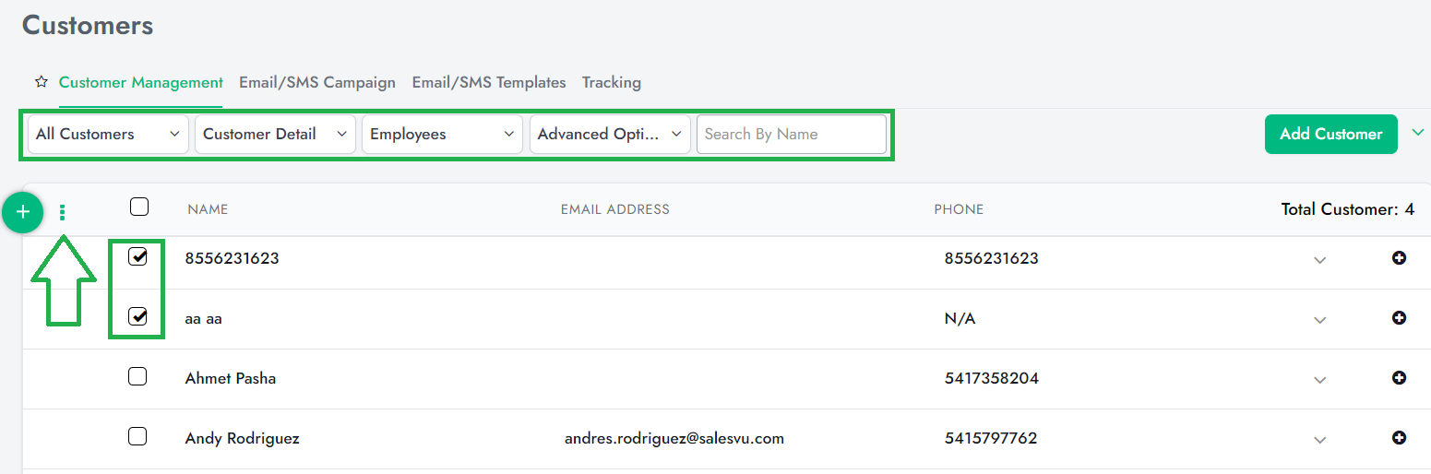The height and width of the screenshot is (474, 1431).
Task: Click the green circular plus button
Action: pyautogui.click(x=23, y=213)
